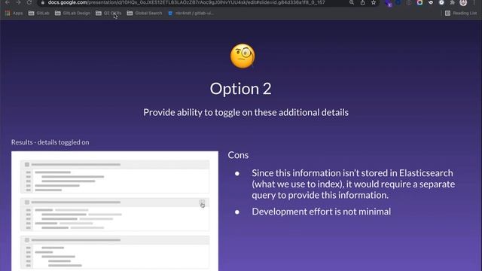This screenshot has height=271, width=482.
Task: Open the GitLab bookmarks folder
Action: click(x=38, y=14)
